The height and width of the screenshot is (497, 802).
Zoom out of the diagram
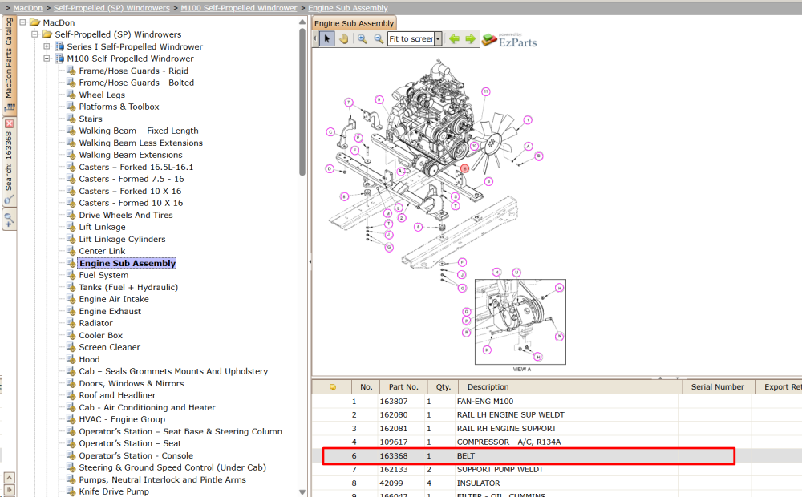[379, 38]
